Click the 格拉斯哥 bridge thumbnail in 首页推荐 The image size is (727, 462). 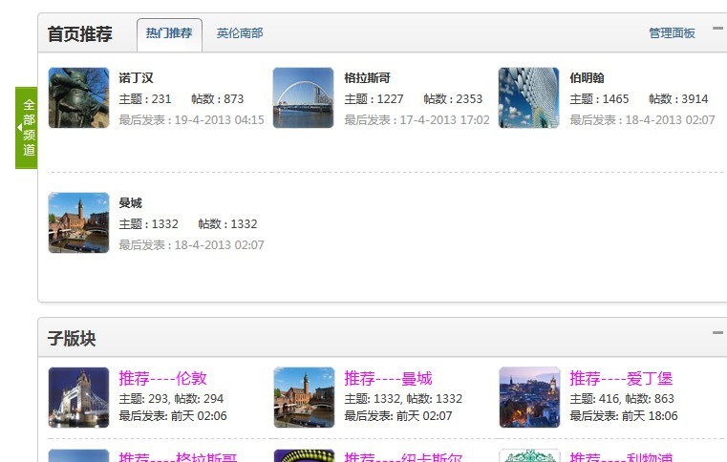tap(303, 98)
